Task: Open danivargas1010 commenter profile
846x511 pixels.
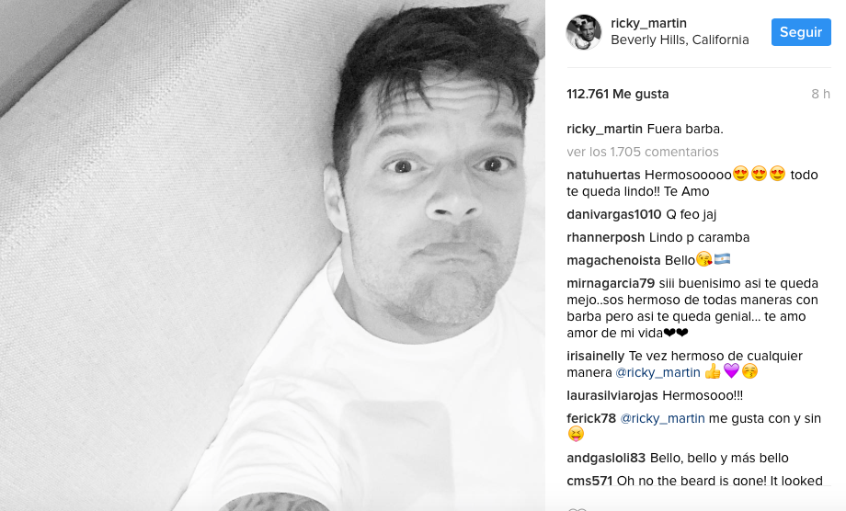Action: tap(614, 214)
